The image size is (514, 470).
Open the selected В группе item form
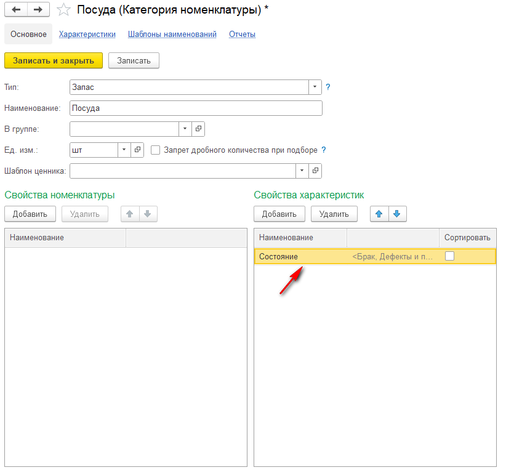pos(198,129)
